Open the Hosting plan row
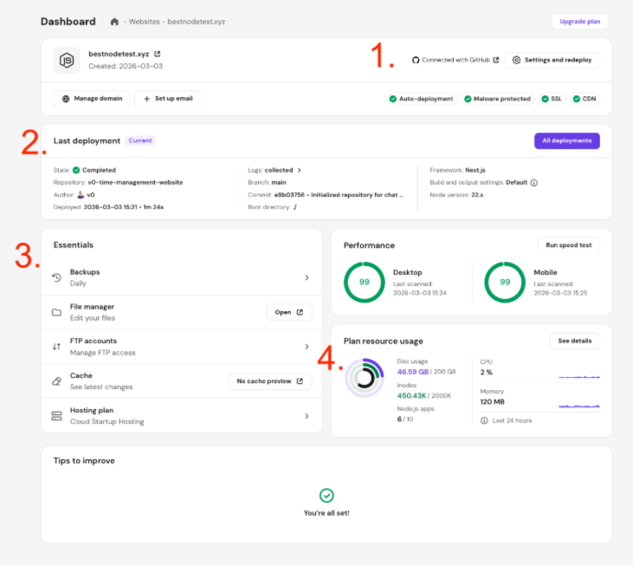 tap(180, 416)
